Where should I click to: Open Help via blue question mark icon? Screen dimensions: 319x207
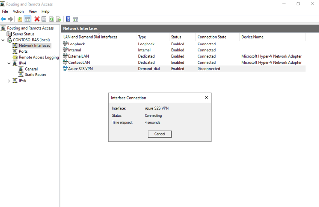68,19
